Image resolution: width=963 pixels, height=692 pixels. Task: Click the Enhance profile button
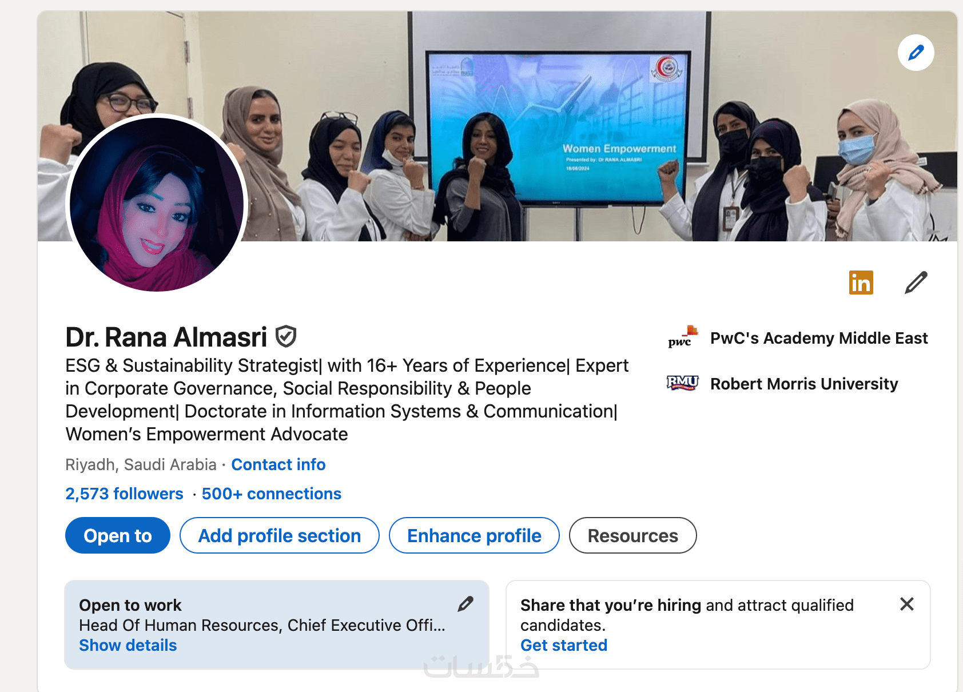point(474,535)
